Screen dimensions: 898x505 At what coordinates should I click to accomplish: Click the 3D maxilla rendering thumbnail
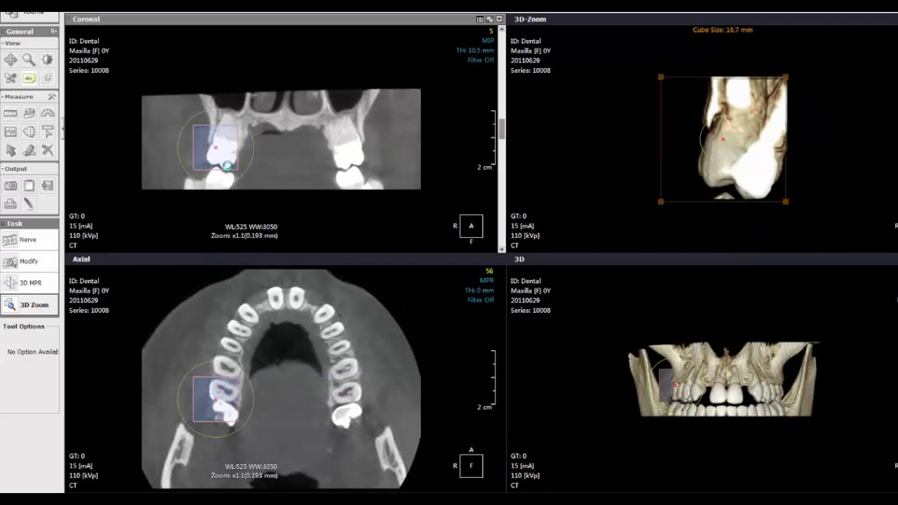coord(723,379)
